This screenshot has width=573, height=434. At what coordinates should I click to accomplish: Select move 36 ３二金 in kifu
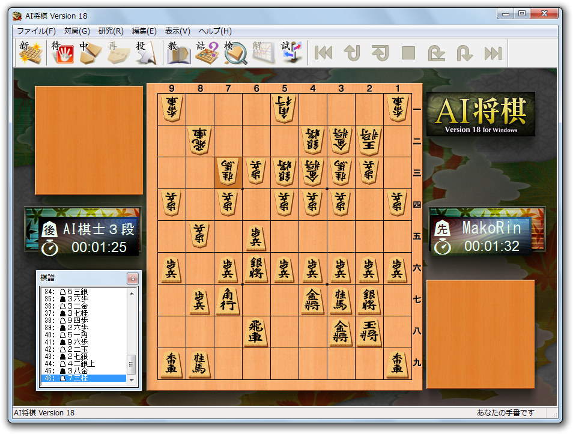pyautogui.click(x=84, y=306)
